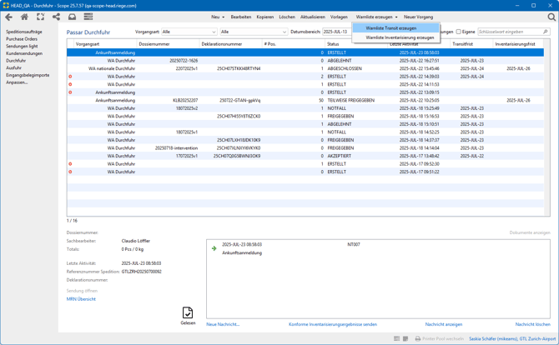Click Neue Nachricht... link
Viewport: 559px width, 345px height.
pyautogui.click(x=223, y=324)
